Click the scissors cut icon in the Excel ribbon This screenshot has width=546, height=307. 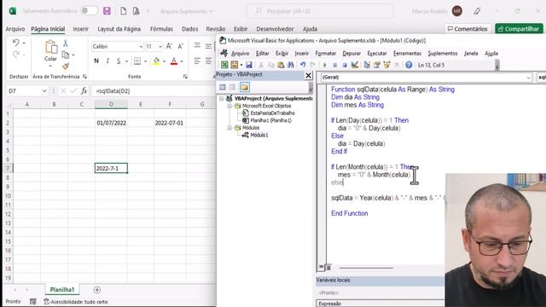(x=65, y=43)
